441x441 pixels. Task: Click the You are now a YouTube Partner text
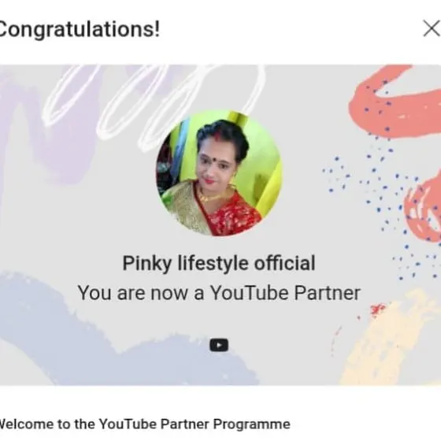(219, 293)
